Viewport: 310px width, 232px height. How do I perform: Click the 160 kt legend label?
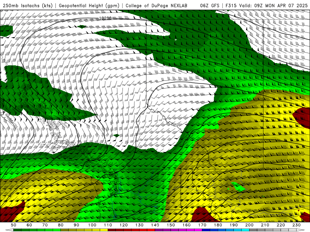pyautogui.click(x=186, y=225)
